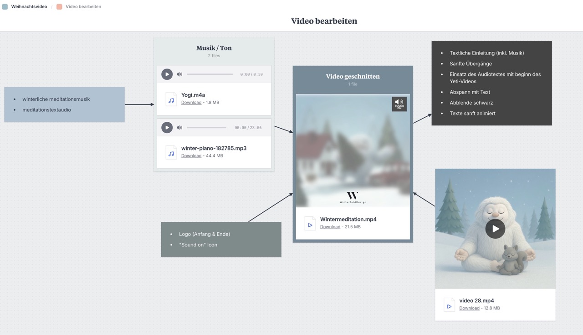The width and height of the screenshot is (583, 335).
Task: Download the Wintermeditation.mp4 file
Action: pyautogui.click(x=330, y=227)
